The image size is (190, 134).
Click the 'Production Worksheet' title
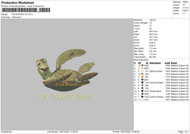pyautogui.click(x=17, y=3)
